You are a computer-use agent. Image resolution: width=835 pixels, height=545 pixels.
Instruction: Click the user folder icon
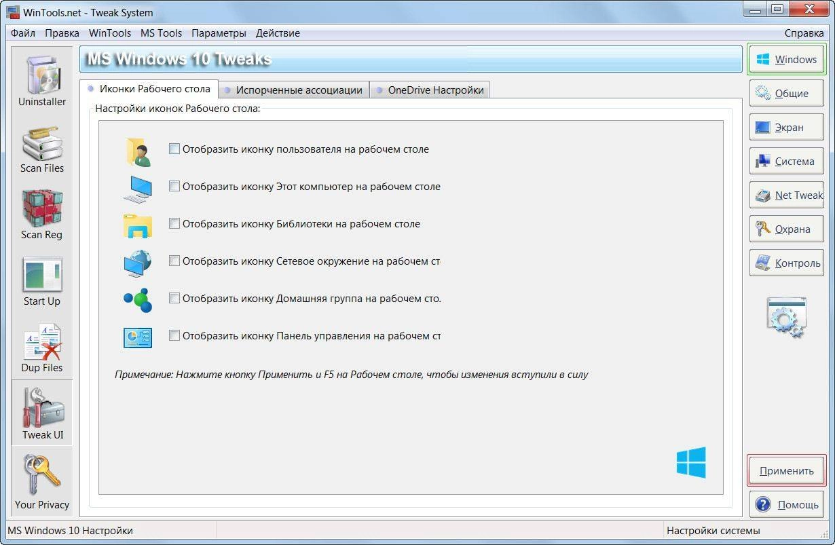click(138, 151)
